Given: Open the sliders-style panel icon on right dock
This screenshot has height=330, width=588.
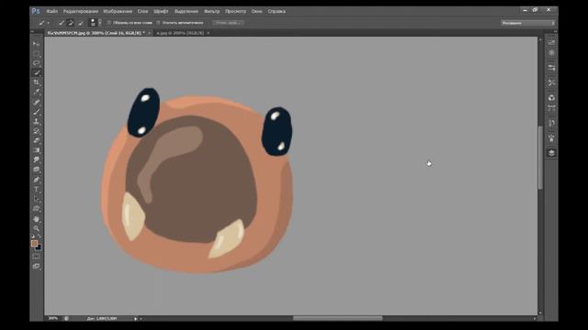Looking at the screenshot, I should coord(551,68).
